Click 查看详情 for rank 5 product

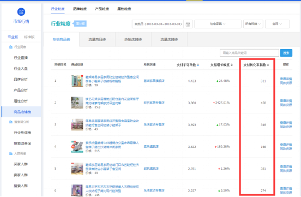(x=286, y=166)
